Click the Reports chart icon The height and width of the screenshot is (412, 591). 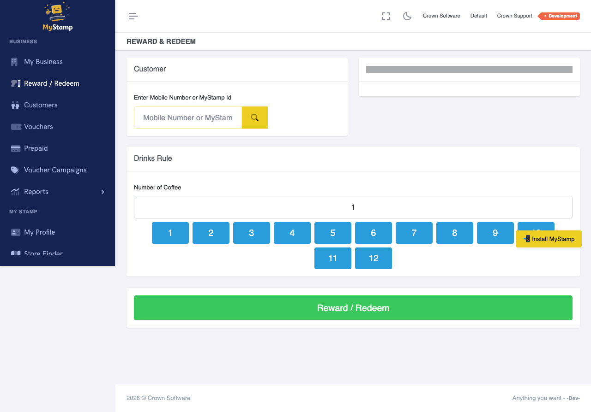15,192
